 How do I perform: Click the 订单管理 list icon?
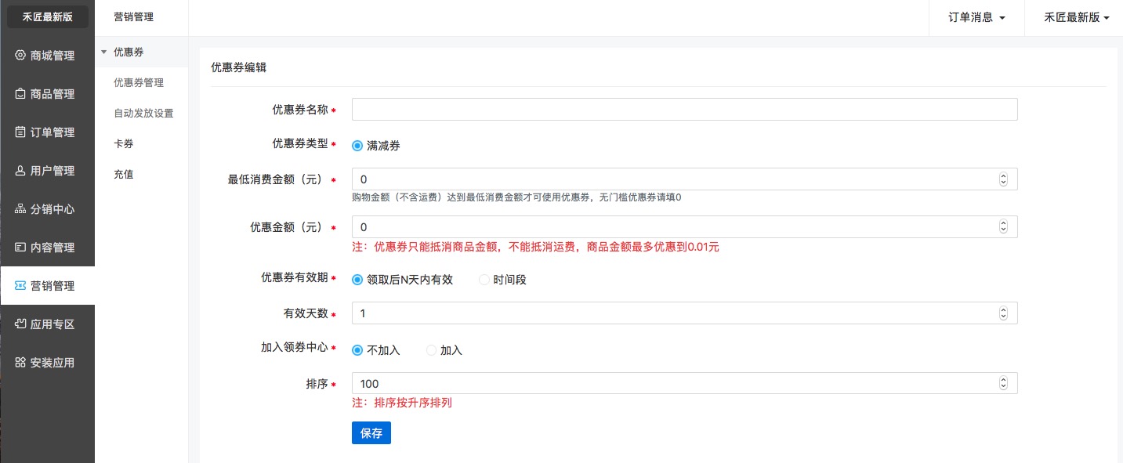click(20, 132)
